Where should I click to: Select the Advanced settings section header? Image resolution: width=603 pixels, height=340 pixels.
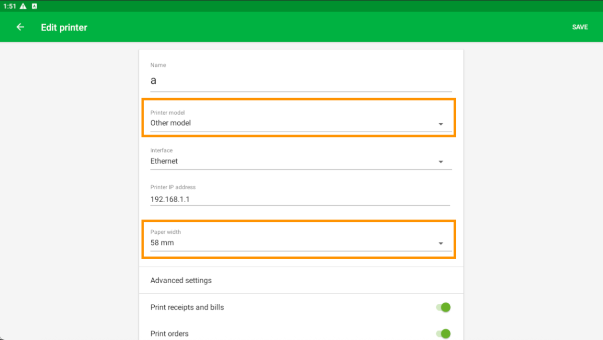[x=181, y=281]
